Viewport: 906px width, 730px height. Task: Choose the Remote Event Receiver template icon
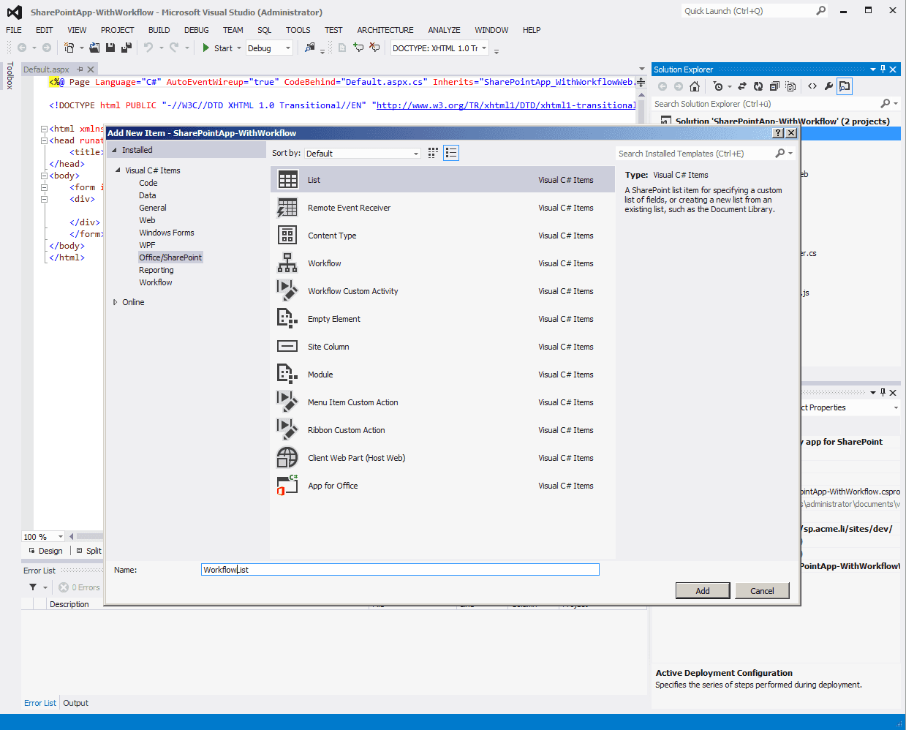click(287, 208)
